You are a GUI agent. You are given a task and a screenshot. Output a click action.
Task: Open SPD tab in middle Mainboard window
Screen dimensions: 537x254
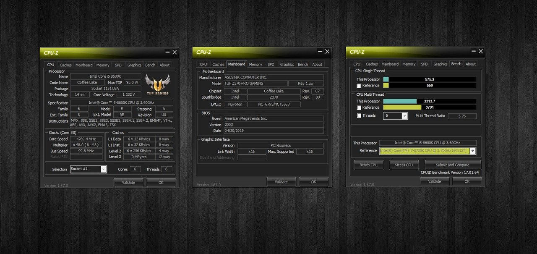(271, 64)
